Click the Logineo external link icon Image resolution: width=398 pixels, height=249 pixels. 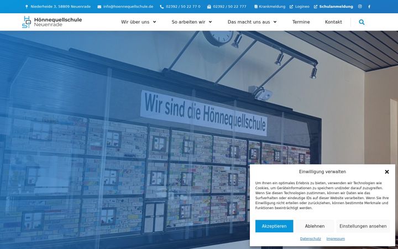(291, 7)
